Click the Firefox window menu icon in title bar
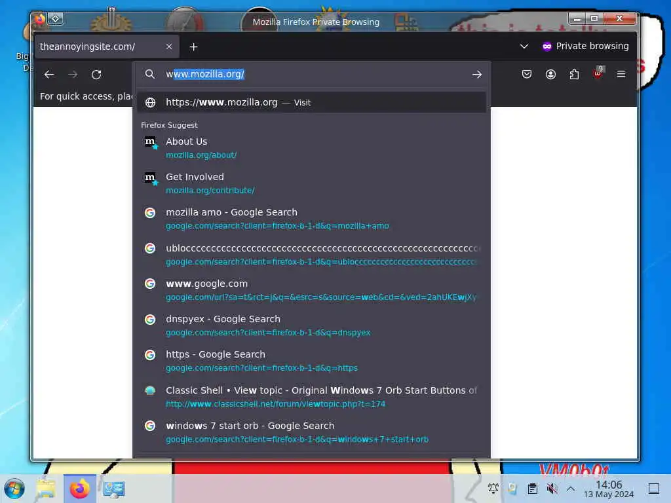 pyautogui.click(x=39, y=19)
